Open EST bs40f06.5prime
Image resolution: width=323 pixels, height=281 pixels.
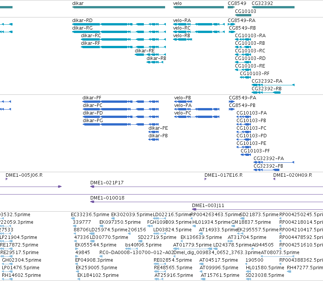coord(143,245)
